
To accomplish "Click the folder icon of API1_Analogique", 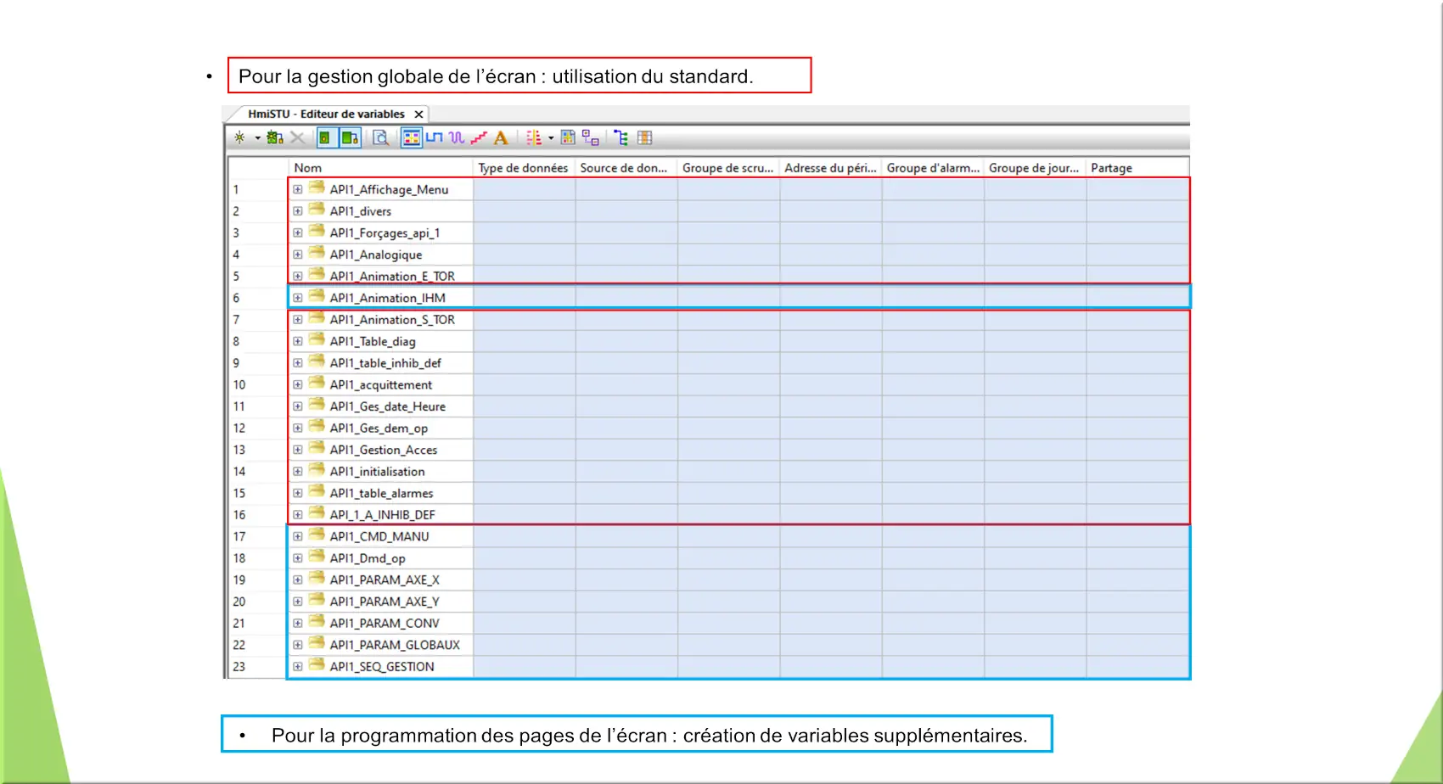I will pyautogui.click(x=317, y=253).
